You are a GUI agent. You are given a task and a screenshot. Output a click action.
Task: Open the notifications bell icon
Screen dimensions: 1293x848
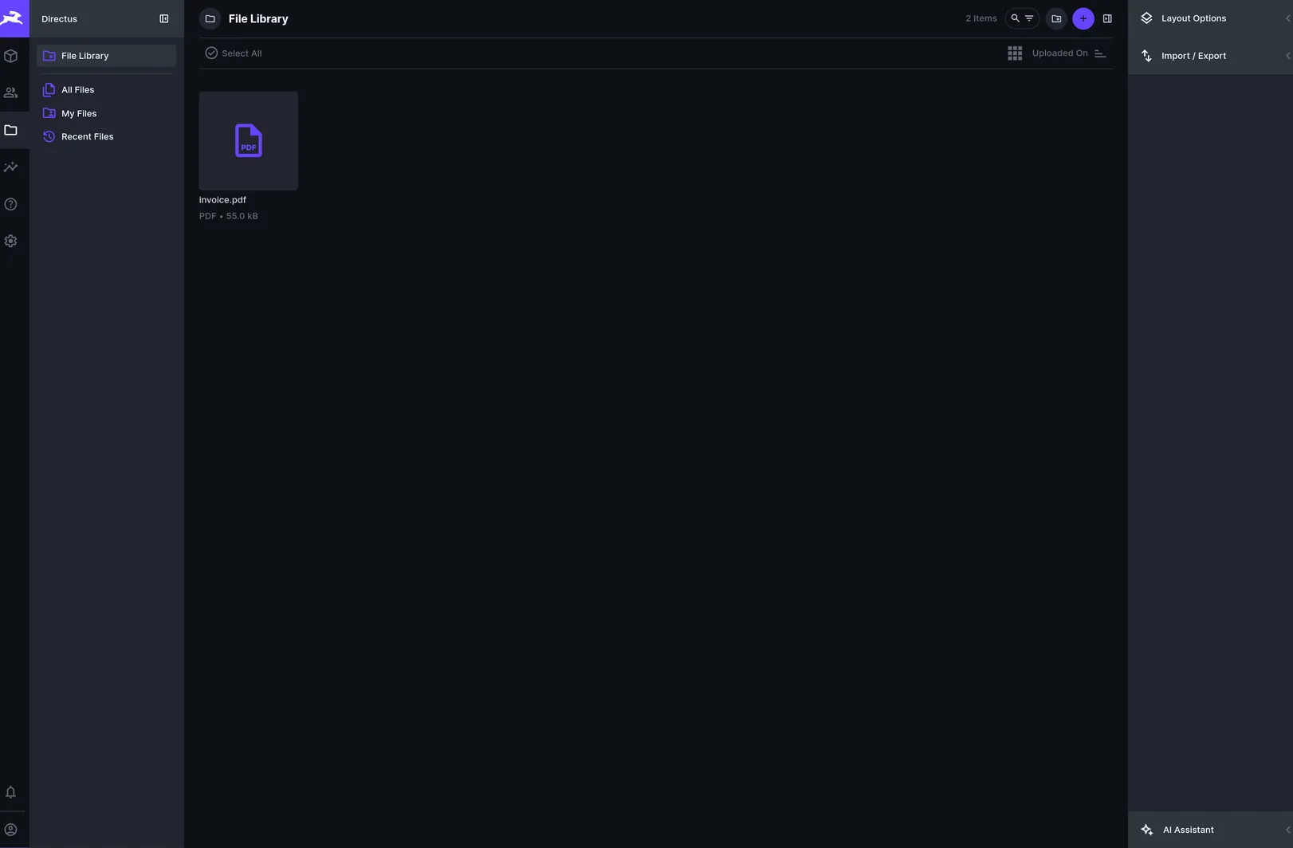click(x=11, y=792)
